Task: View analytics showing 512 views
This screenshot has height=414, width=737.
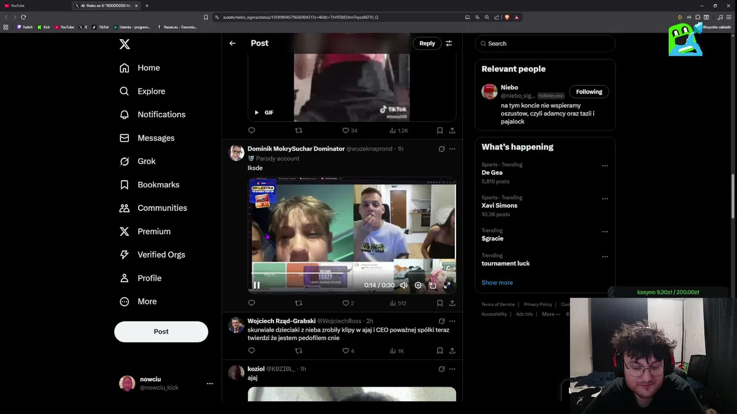Action: point(398,303)
